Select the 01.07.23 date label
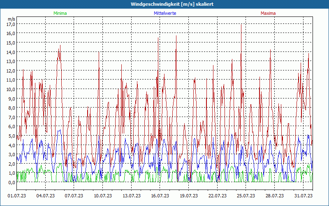 (17, 196)
